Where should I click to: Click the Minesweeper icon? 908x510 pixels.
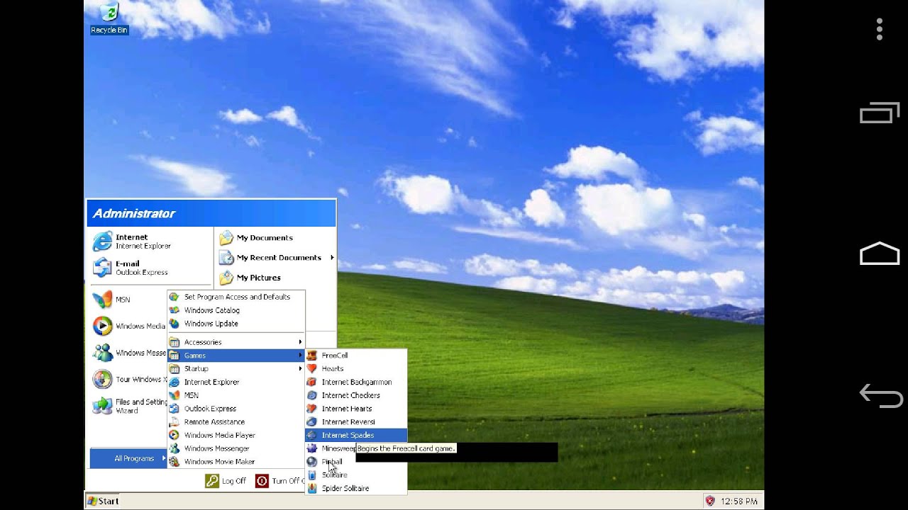point(311,448)
